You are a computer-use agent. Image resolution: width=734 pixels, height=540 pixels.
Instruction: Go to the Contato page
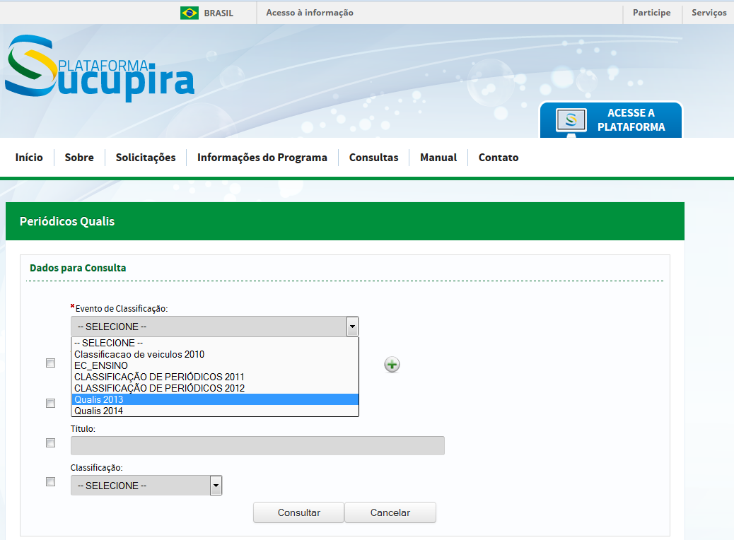[499, 157]
